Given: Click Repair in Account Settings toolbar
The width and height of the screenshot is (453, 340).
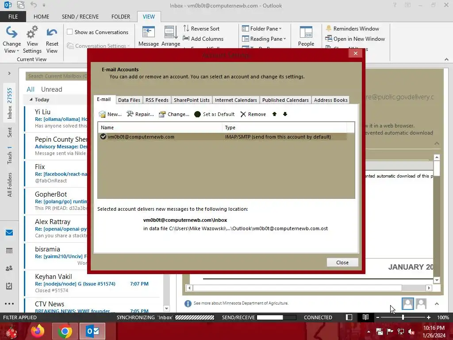Looking at the screenshot, I should (x=140, y=114).
